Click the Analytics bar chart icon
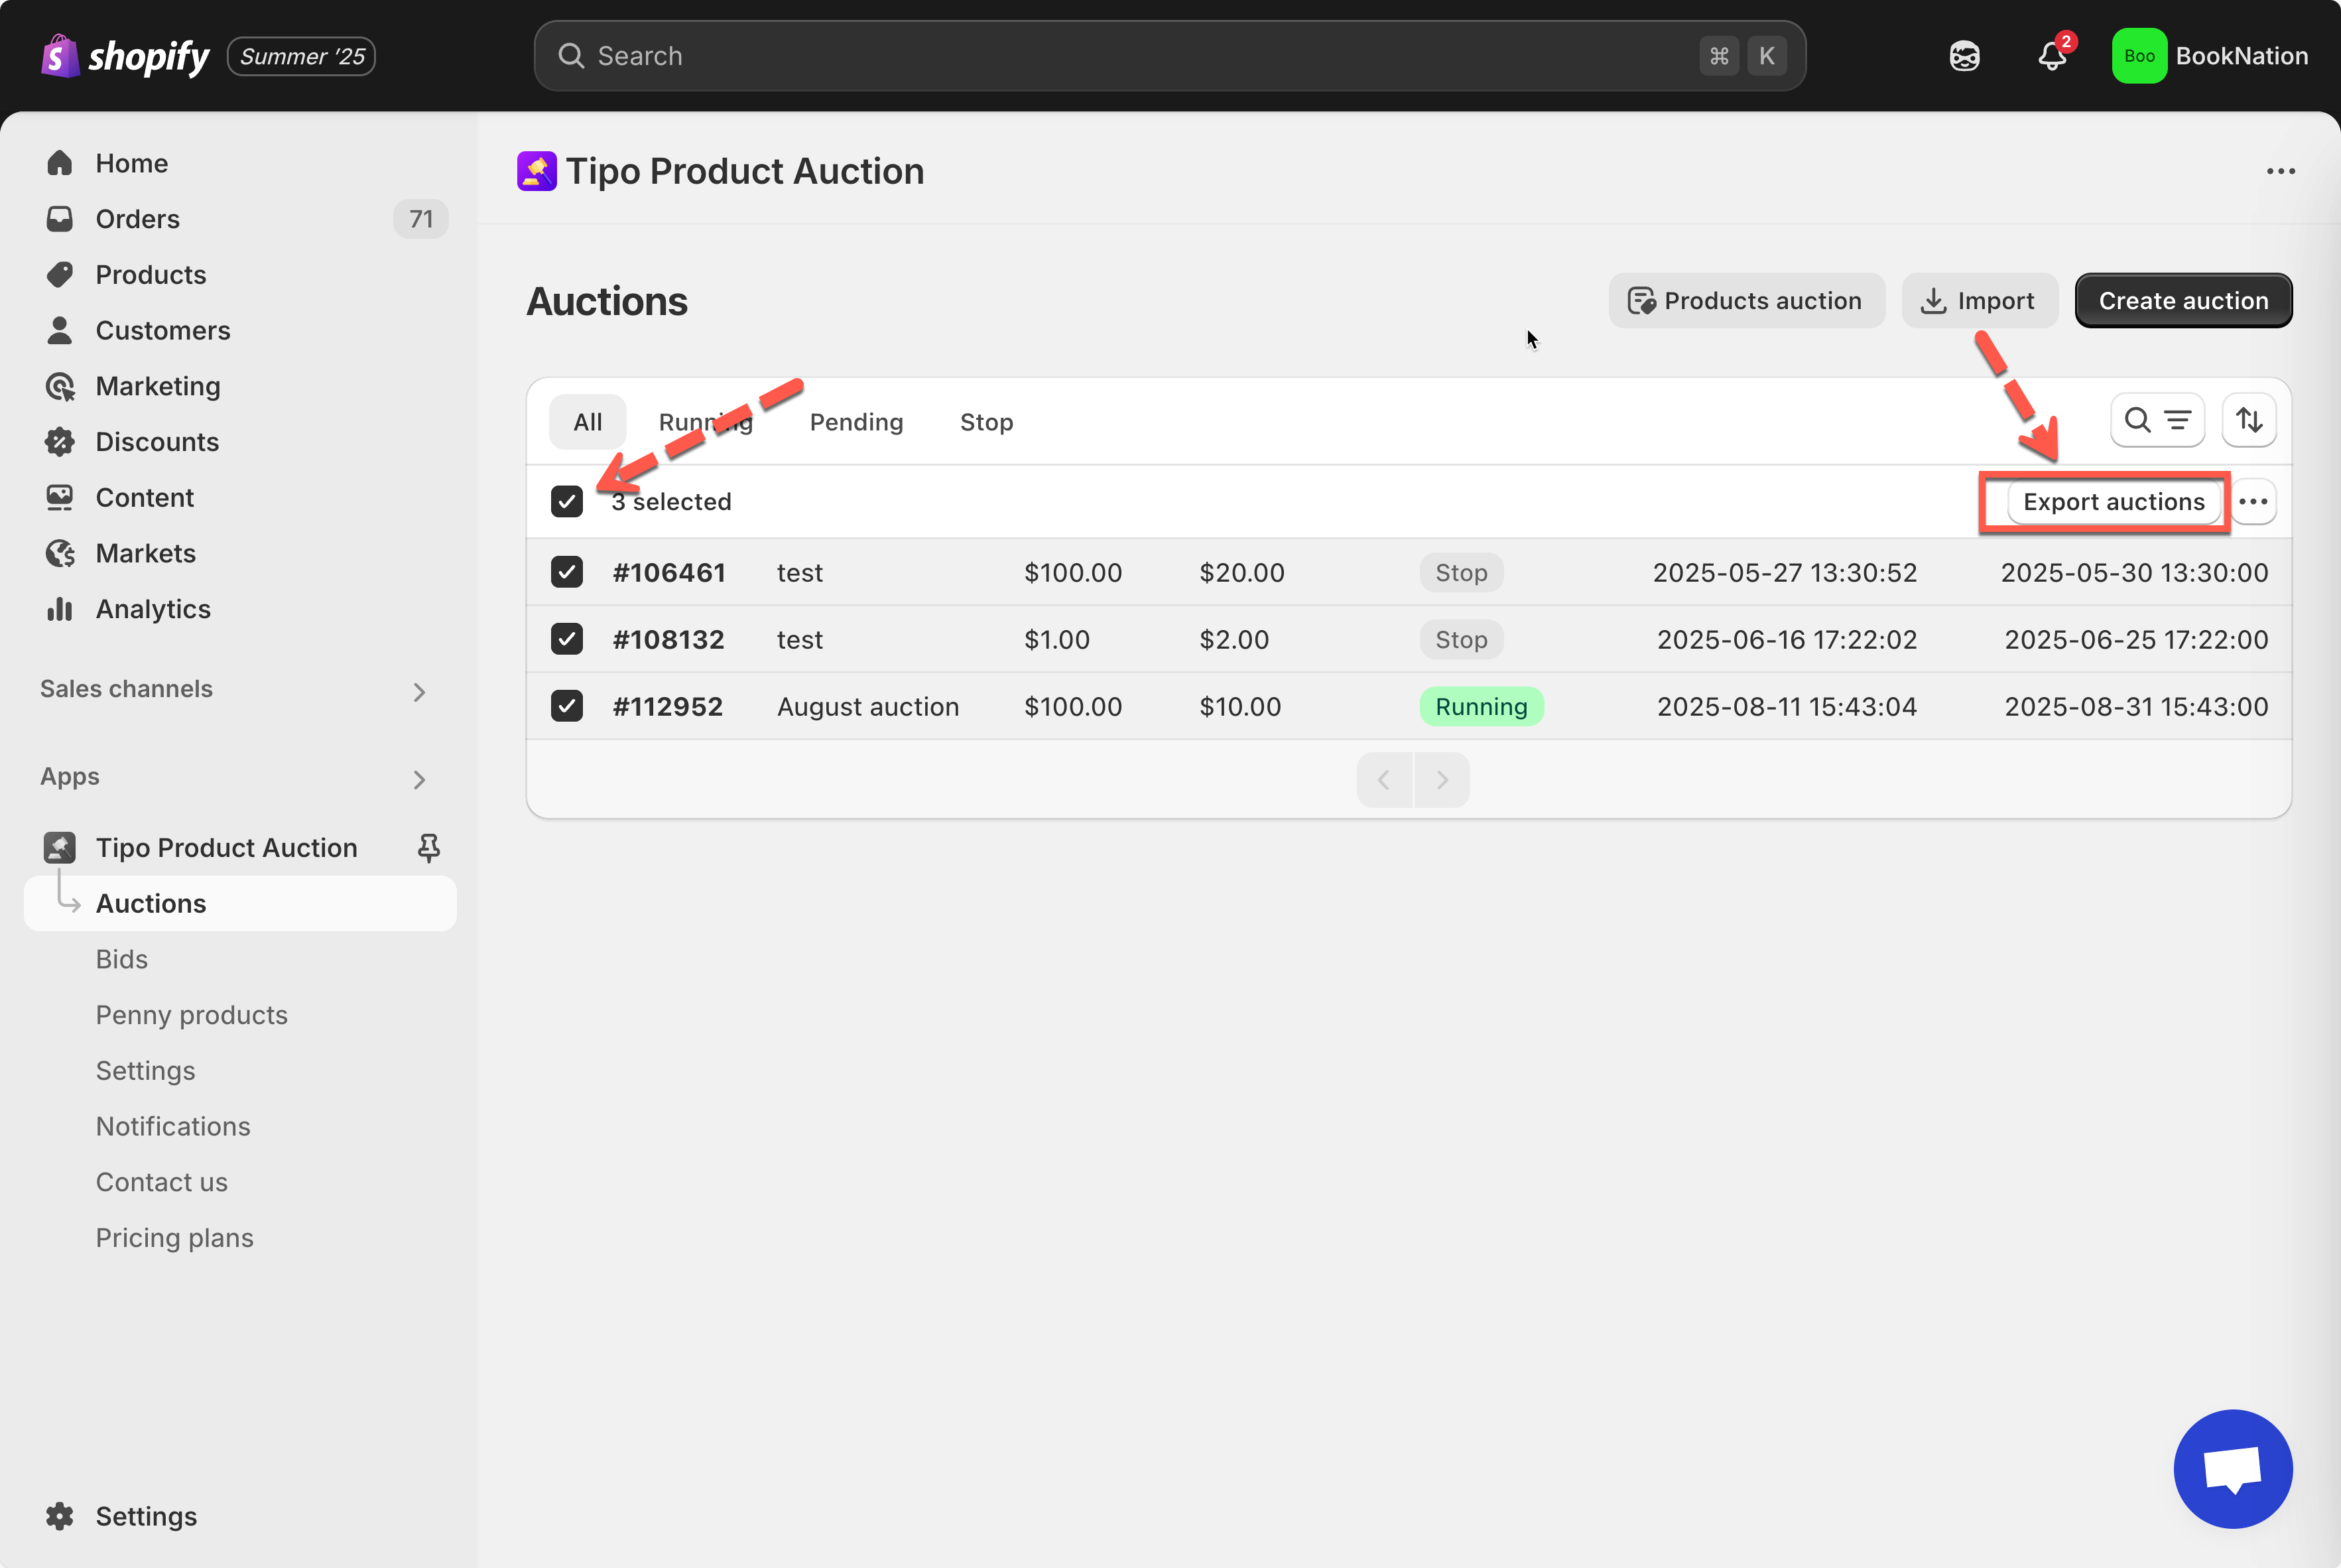Image resolution: width=2341 pixels, height=1568 pixels. pos(60,609)
